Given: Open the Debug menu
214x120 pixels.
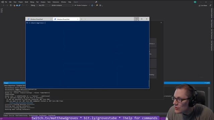Looking at the screenshot, I should (x=32, y=2).
